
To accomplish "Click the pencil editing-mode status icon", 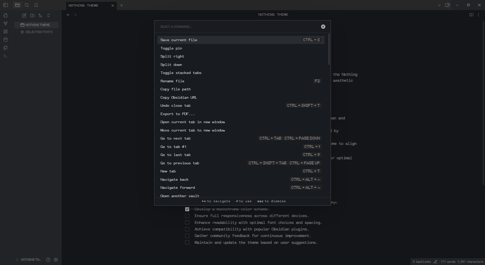I will [435, 262].
